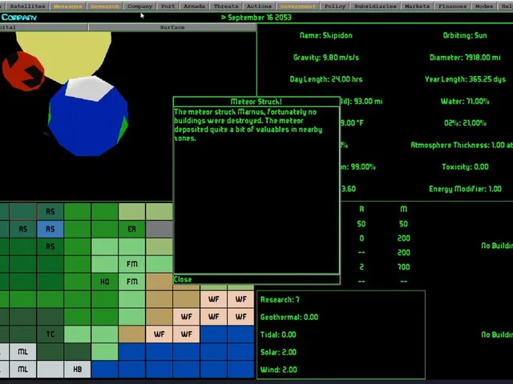The width and height of the screenshot is (513, 384).
Task: Select the gray tile right of ER
Action: 160,229
